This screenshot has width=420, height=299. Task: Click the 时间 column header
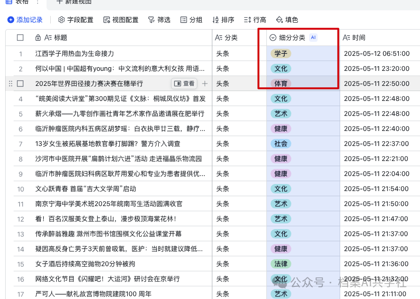[359, 38]
